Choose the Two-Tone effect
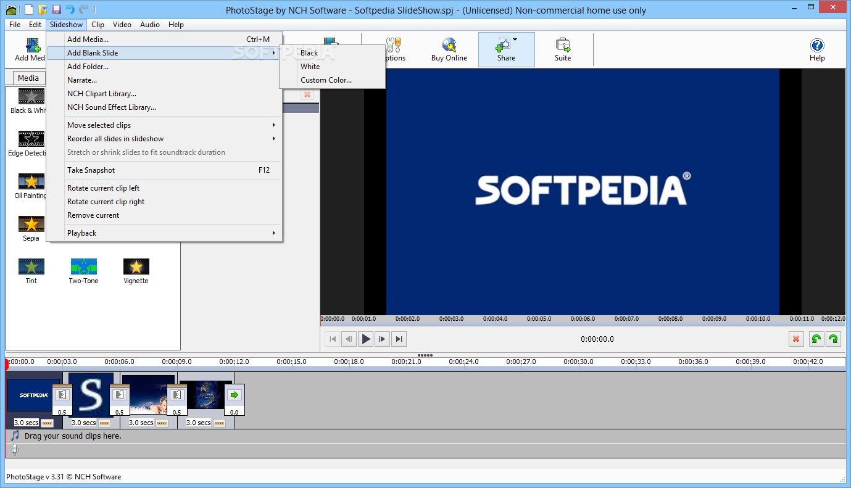The image size is (851, 488). pos(83,271)
